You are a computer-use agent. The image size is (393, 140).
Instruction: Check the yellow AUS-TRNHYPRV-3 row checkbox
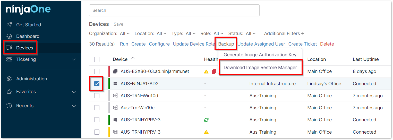(97, 132)
